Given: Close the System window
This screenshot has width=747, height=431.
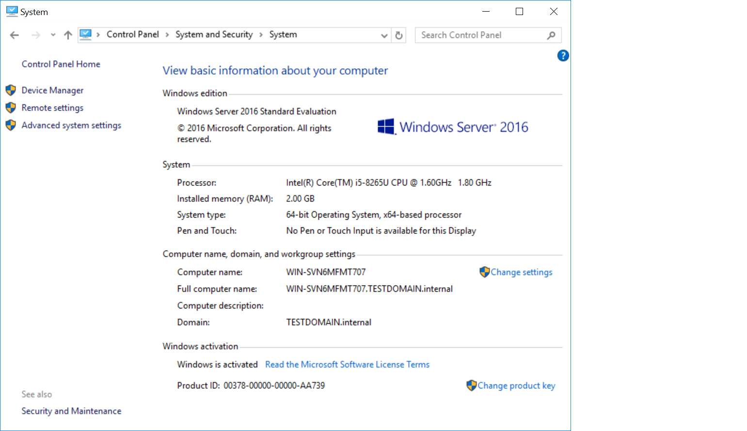Looking at the screenshot, I should pyautogui.click(x=554, y=12).
